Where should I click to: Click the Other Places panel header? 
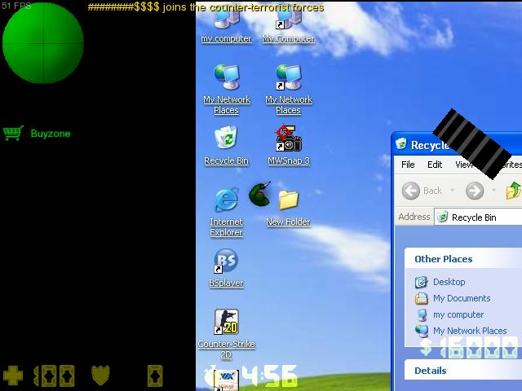[x=463, y=259]
